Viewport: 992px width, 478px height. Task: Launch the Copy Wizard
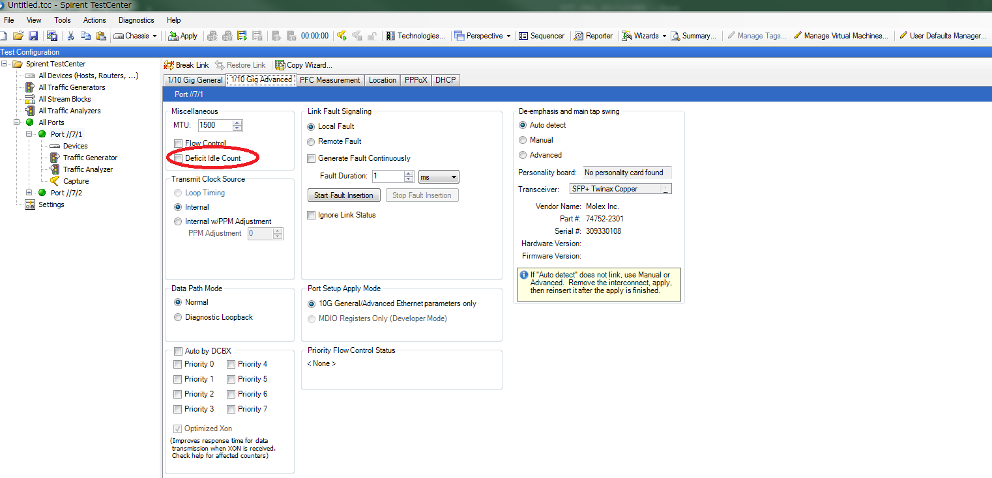click(304, 65)
